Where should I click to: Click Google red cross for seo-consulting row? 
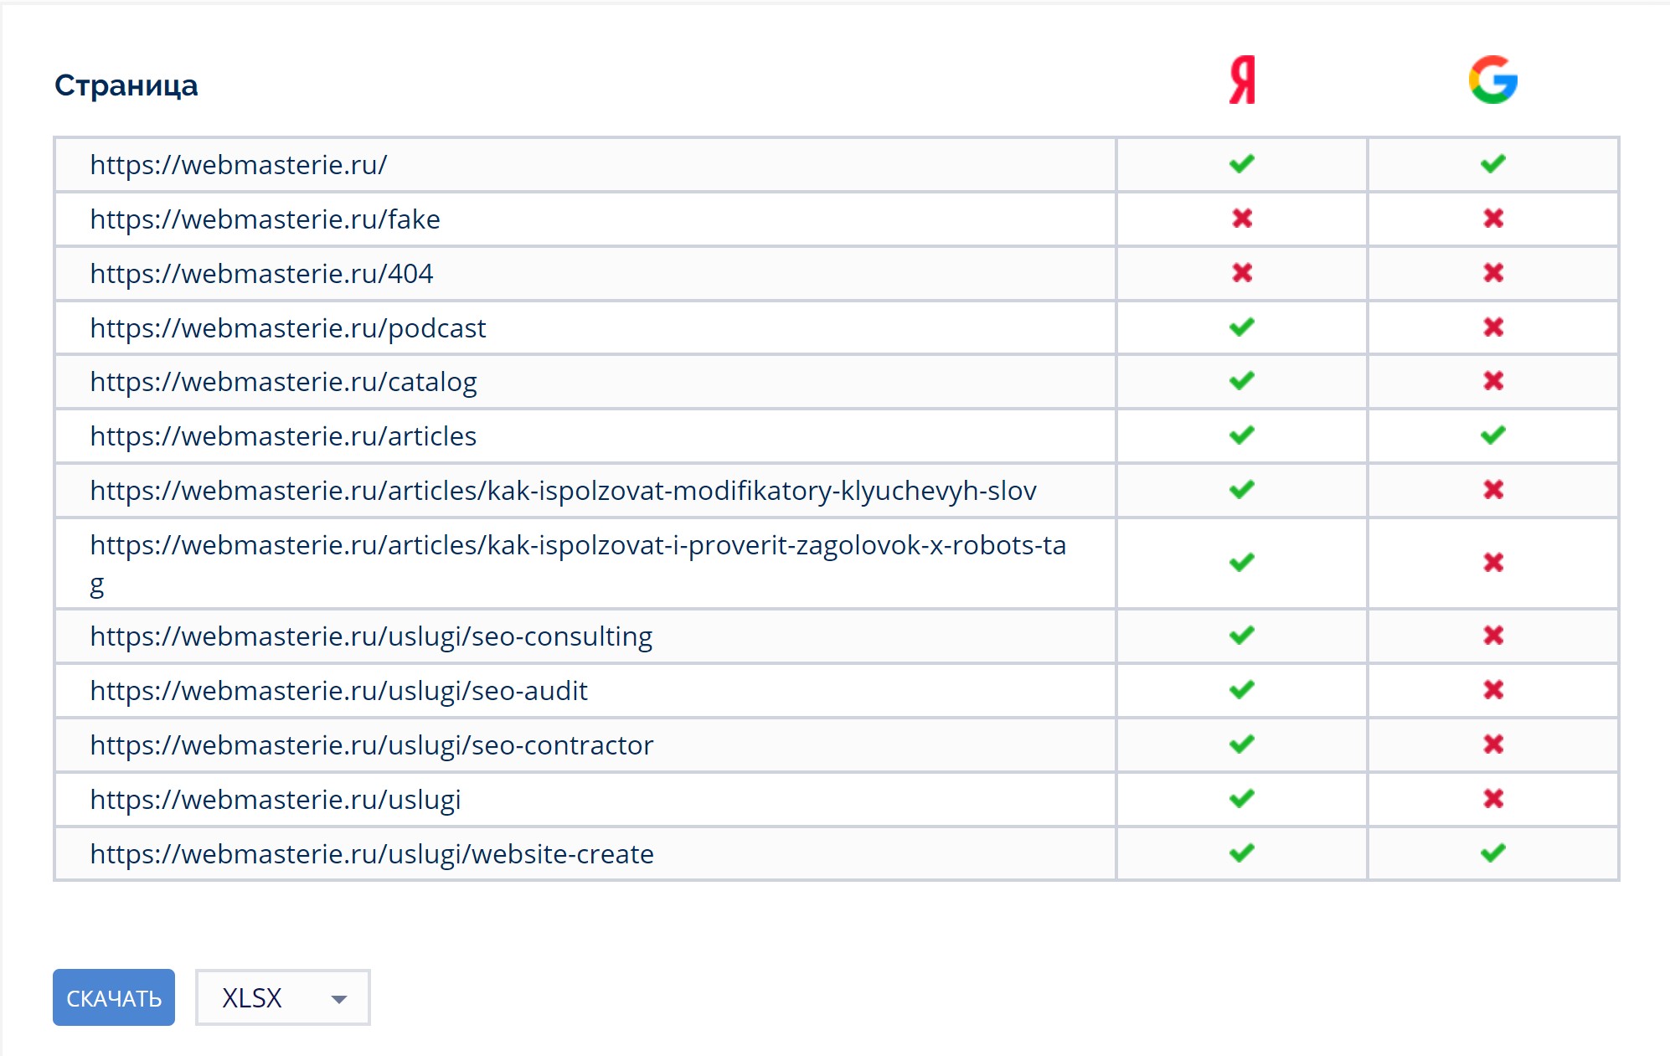pyautogui.click(x=1492, y=636)
